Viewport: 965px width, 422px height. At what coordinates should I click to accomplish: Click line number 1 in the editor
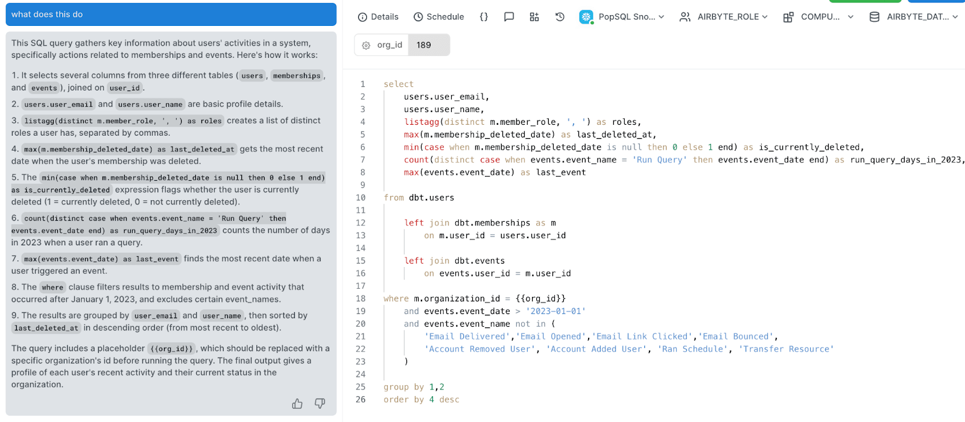[x=362, y=84]
